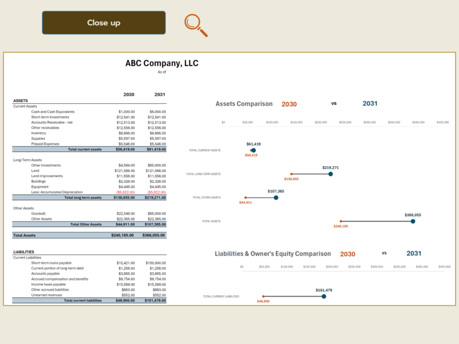Select the Total Other Assets label
The height and width of the screenshot is (344, 459).
point(86,225)
